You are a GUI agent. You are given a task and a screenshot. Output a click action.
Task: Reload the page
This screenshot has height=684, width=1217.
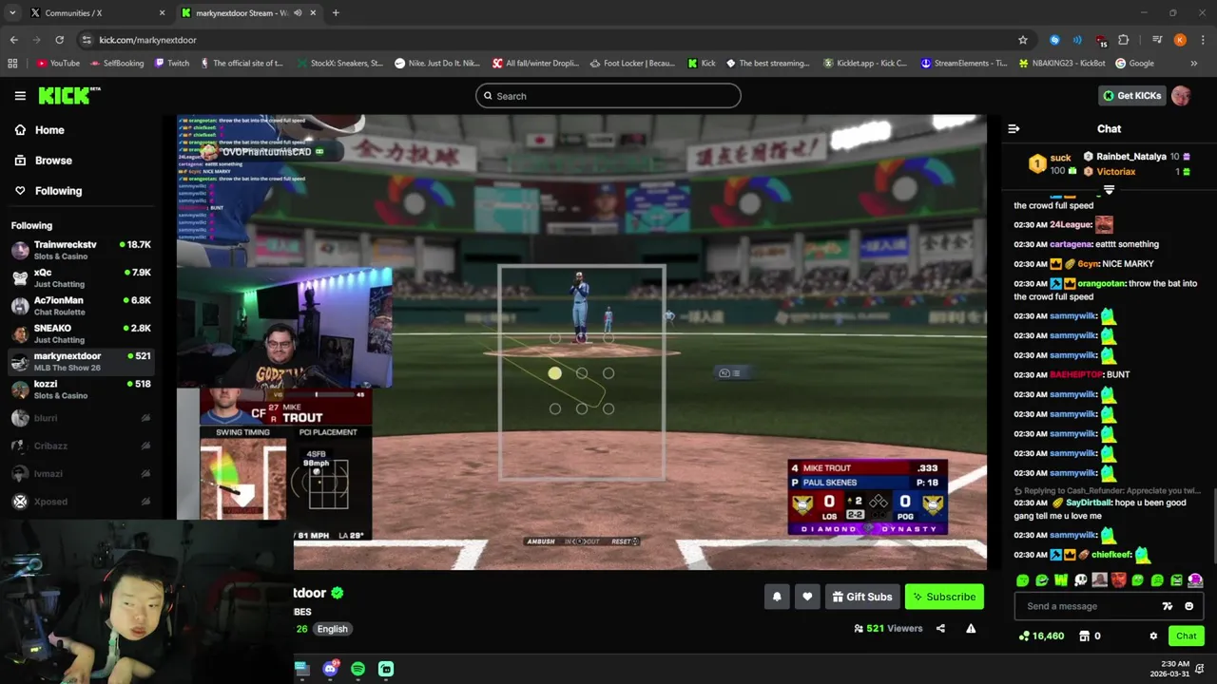[59, 40]
